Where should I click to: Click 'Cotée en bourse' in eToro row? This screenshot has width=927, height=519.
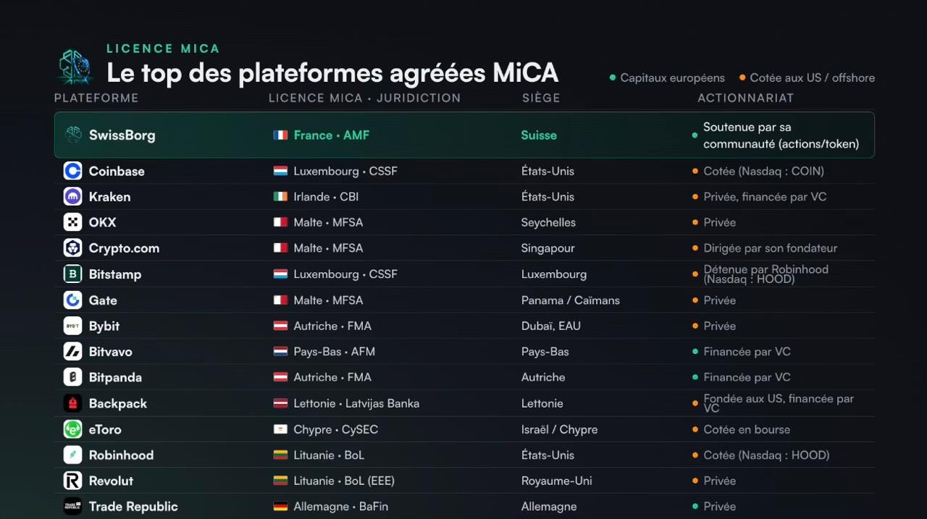tap(747, 429)
